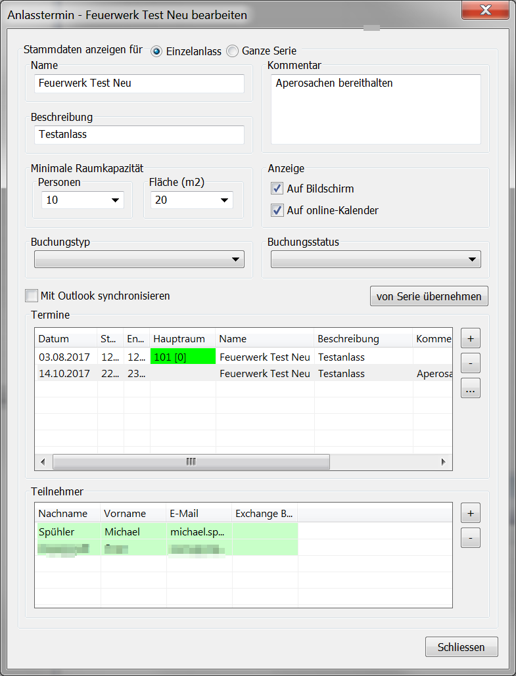This screenshot has width=516, height=676.
Task: Enable Mit Outlook synchronisieren
Action: tap(31, 296)
